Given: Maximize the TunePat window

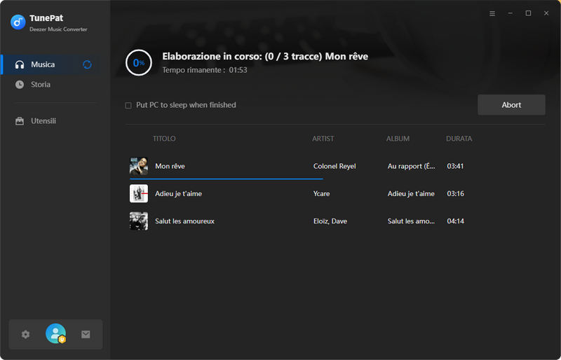Looking at the screenshot, I should (528, 13).
